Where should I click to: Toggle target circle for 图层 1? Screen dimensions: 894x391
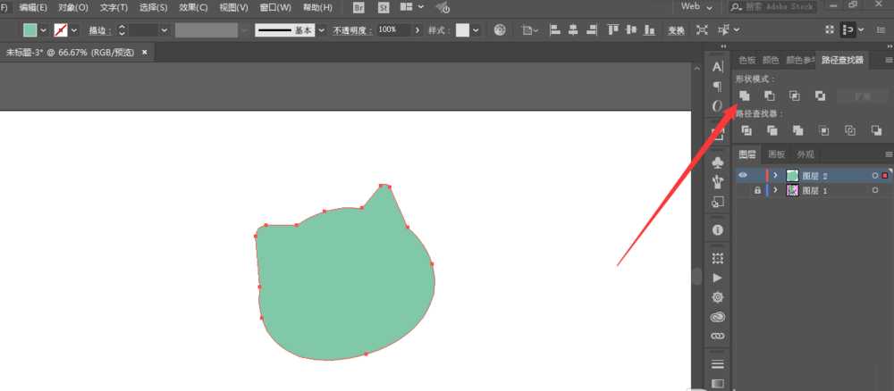click(x=875, y=191)
